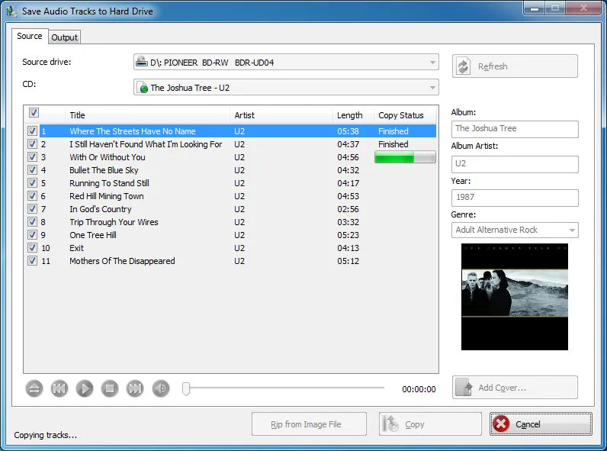
Task: Cancel the copying process
Action: point(541,424)
